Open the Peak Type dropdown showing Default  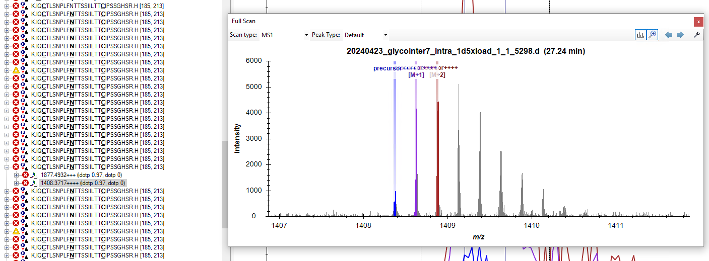366,35
